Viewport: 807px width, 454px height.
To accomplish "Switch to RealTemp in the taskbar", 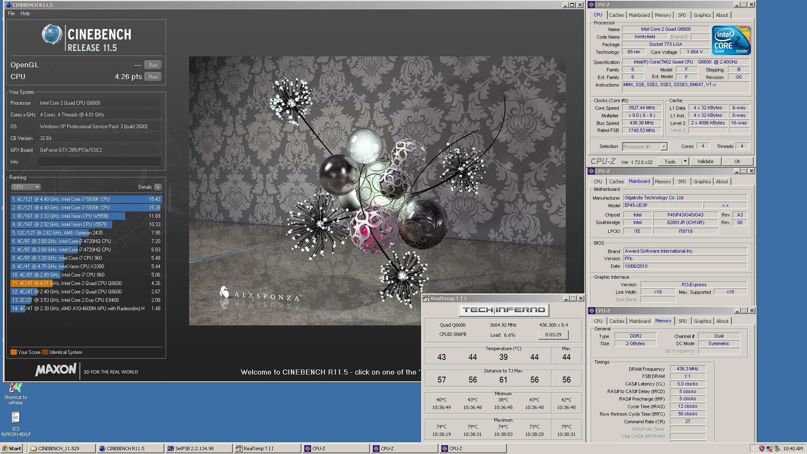I will (x=267, y=449).
